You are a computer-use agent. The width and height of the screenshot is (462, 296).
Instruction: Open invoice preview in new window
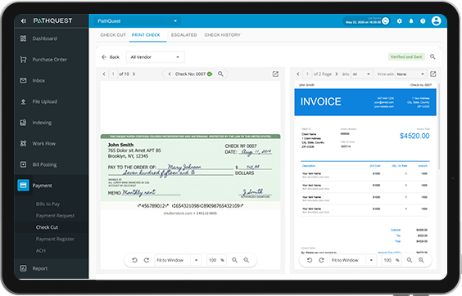tap(433, 74)
